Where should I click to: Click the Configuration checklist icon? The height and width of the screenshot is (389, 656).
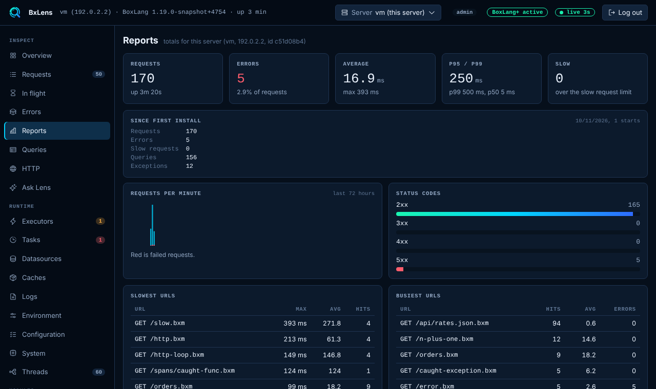13,334
